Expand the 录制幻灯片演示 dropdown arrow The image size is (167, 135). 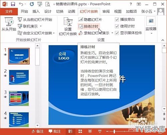point(112,33)
